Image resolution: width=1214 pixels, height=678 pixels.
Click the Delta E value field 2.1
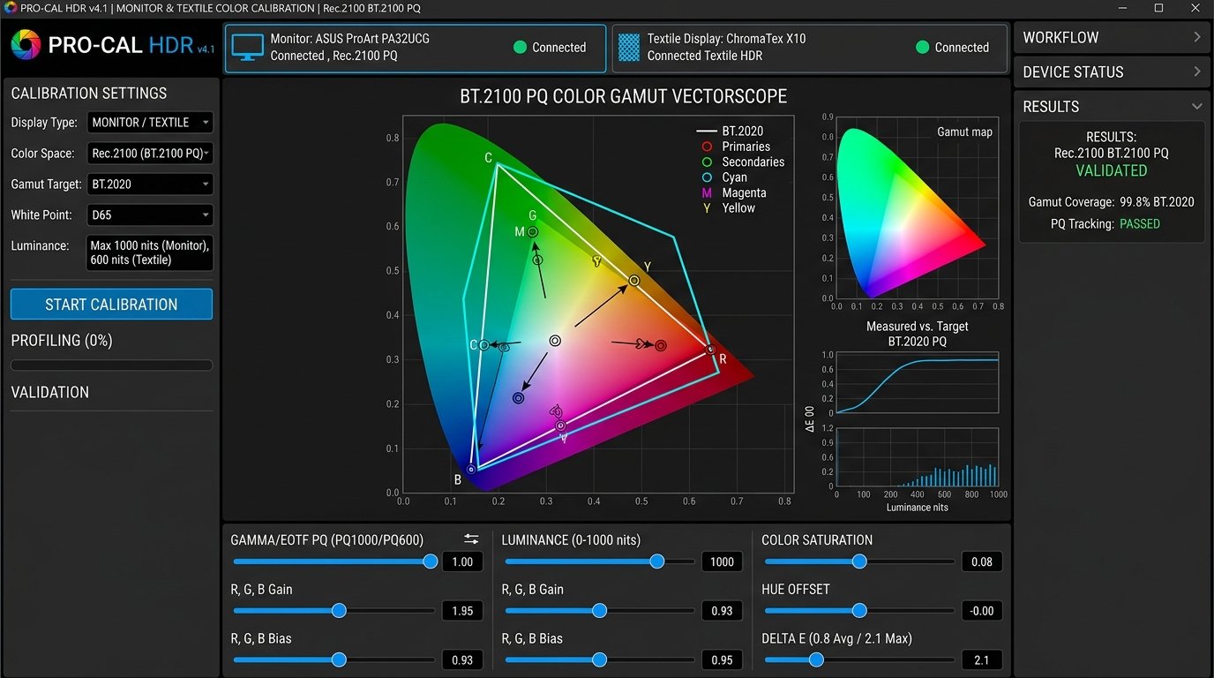click(981, 659)
